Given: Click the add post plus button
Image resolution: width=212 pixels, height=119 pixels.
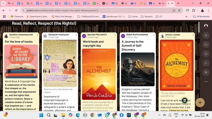Looking at the screenshot, I should [x=200, y=103].
